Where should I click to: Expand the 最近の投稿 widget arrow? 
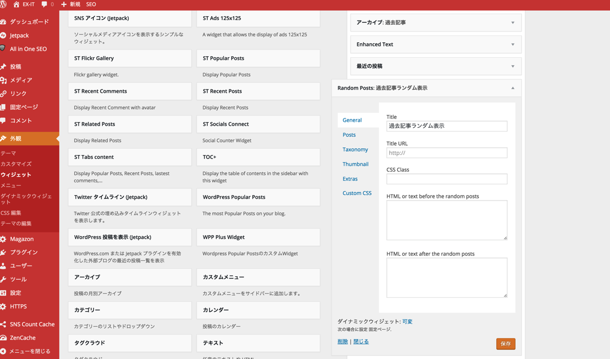[x=513, y=66]
